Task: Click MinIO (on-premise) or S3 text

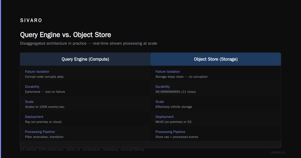Action: tap(173, 122)
